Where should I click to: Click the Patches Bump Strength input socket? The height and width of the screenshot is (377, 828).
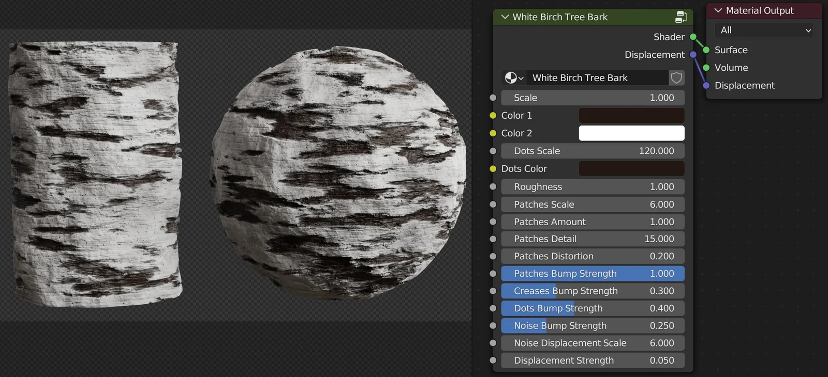pyautogui.click(x=493, y=274)
